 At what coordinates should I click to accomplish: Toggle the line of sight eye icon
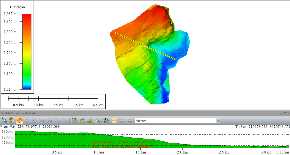(106, 121)
